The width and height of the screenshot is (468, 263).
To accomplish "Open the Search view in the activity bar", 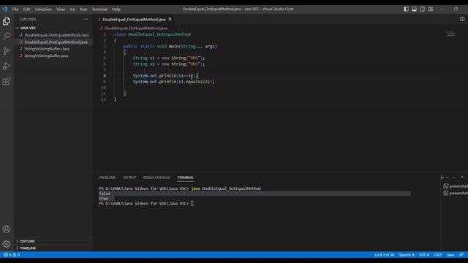I will pyautogui.click(x=7, y=36).
